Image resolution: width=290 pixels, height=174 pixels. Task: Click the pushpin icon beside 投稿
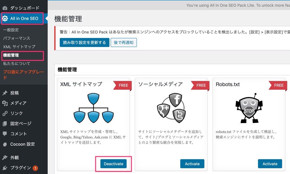coord(5,93)
